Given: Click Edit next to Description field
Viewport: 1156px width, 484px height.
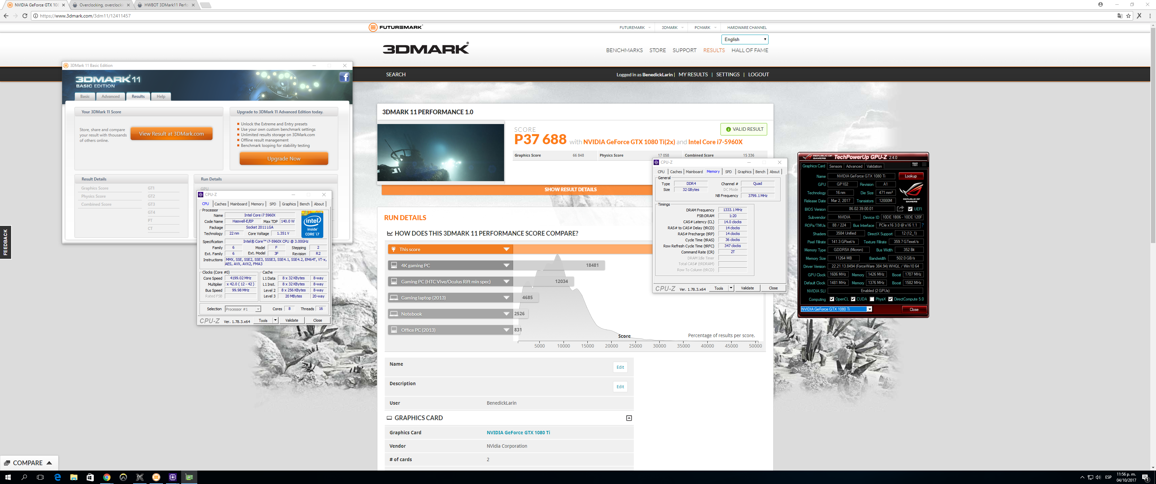Looking at the screenshot, I should 620,387.
